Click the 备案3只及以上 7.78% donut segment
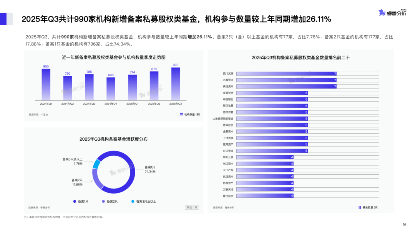Screen dimensions: 415x233 coord(96,164)
